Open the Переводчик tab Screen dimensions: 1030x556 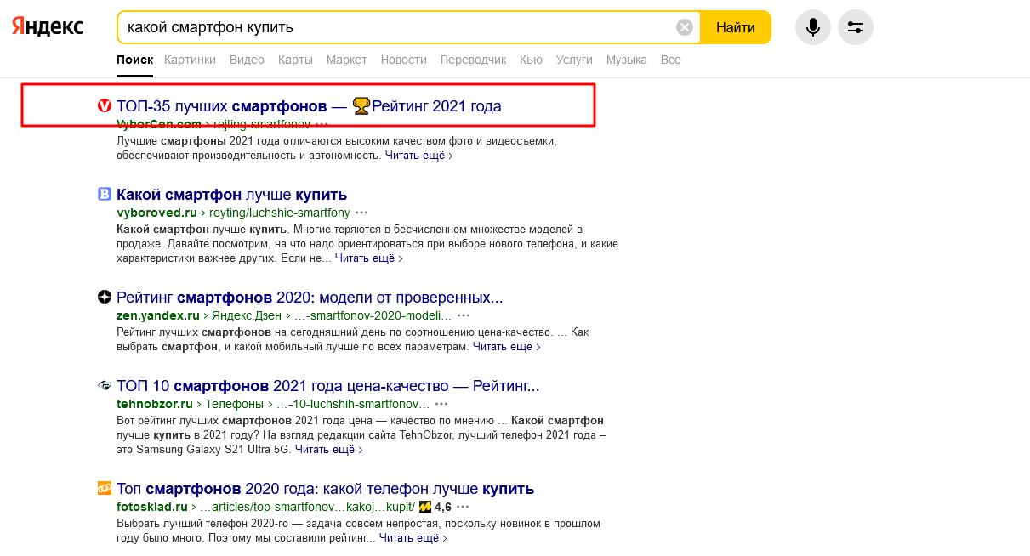point(473,60)
